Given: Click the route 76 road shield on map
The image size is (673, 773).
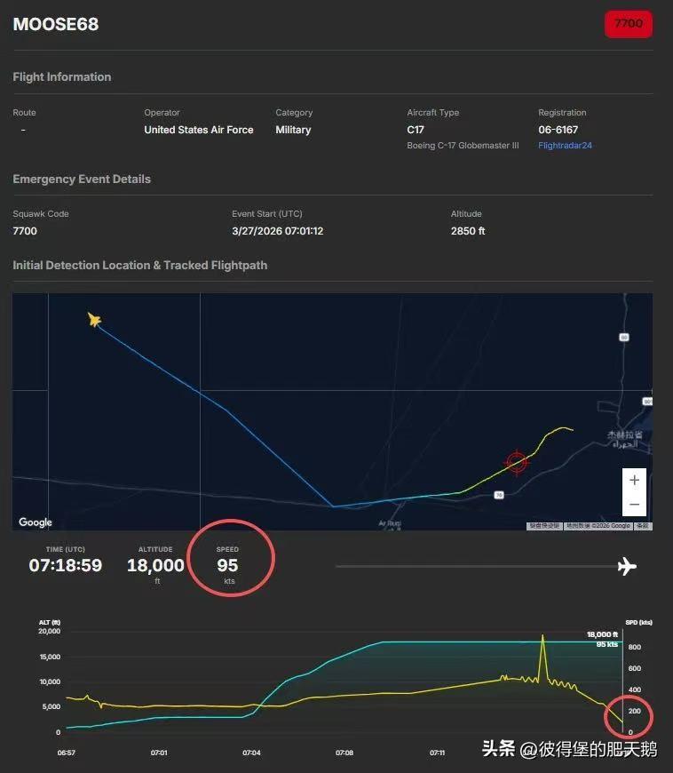Looking at the screenshot, I should [499, 495].
